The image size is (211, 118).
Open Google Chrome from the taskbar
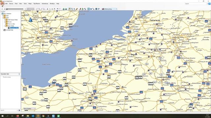point(43,116)
